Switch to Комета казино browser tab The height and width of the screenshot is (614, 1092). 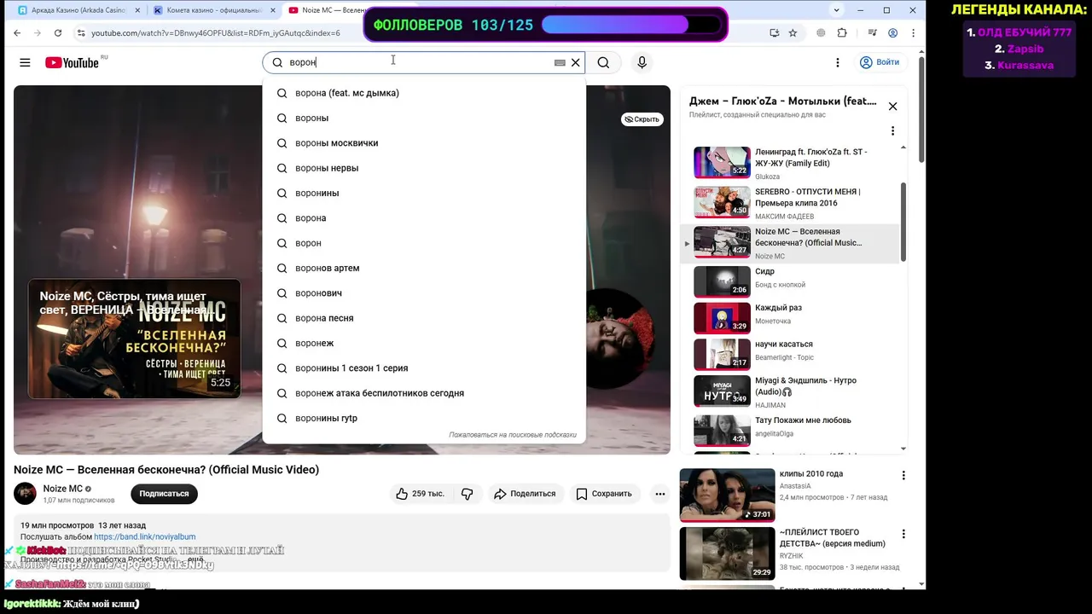(x=213, y=10)
